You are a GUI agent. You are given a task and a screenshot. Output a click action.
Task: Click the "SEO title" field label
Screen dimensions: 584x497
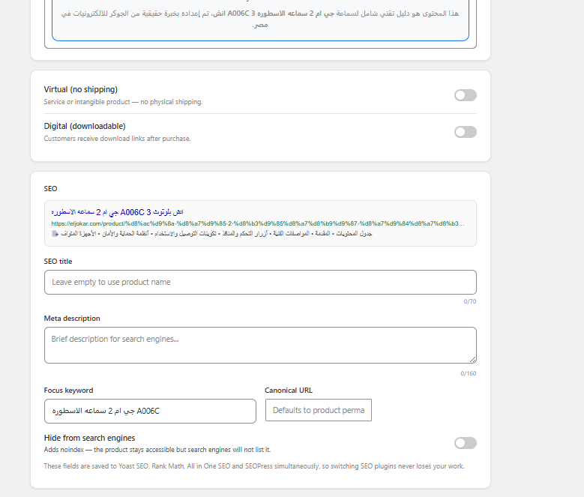click(58, 262)
